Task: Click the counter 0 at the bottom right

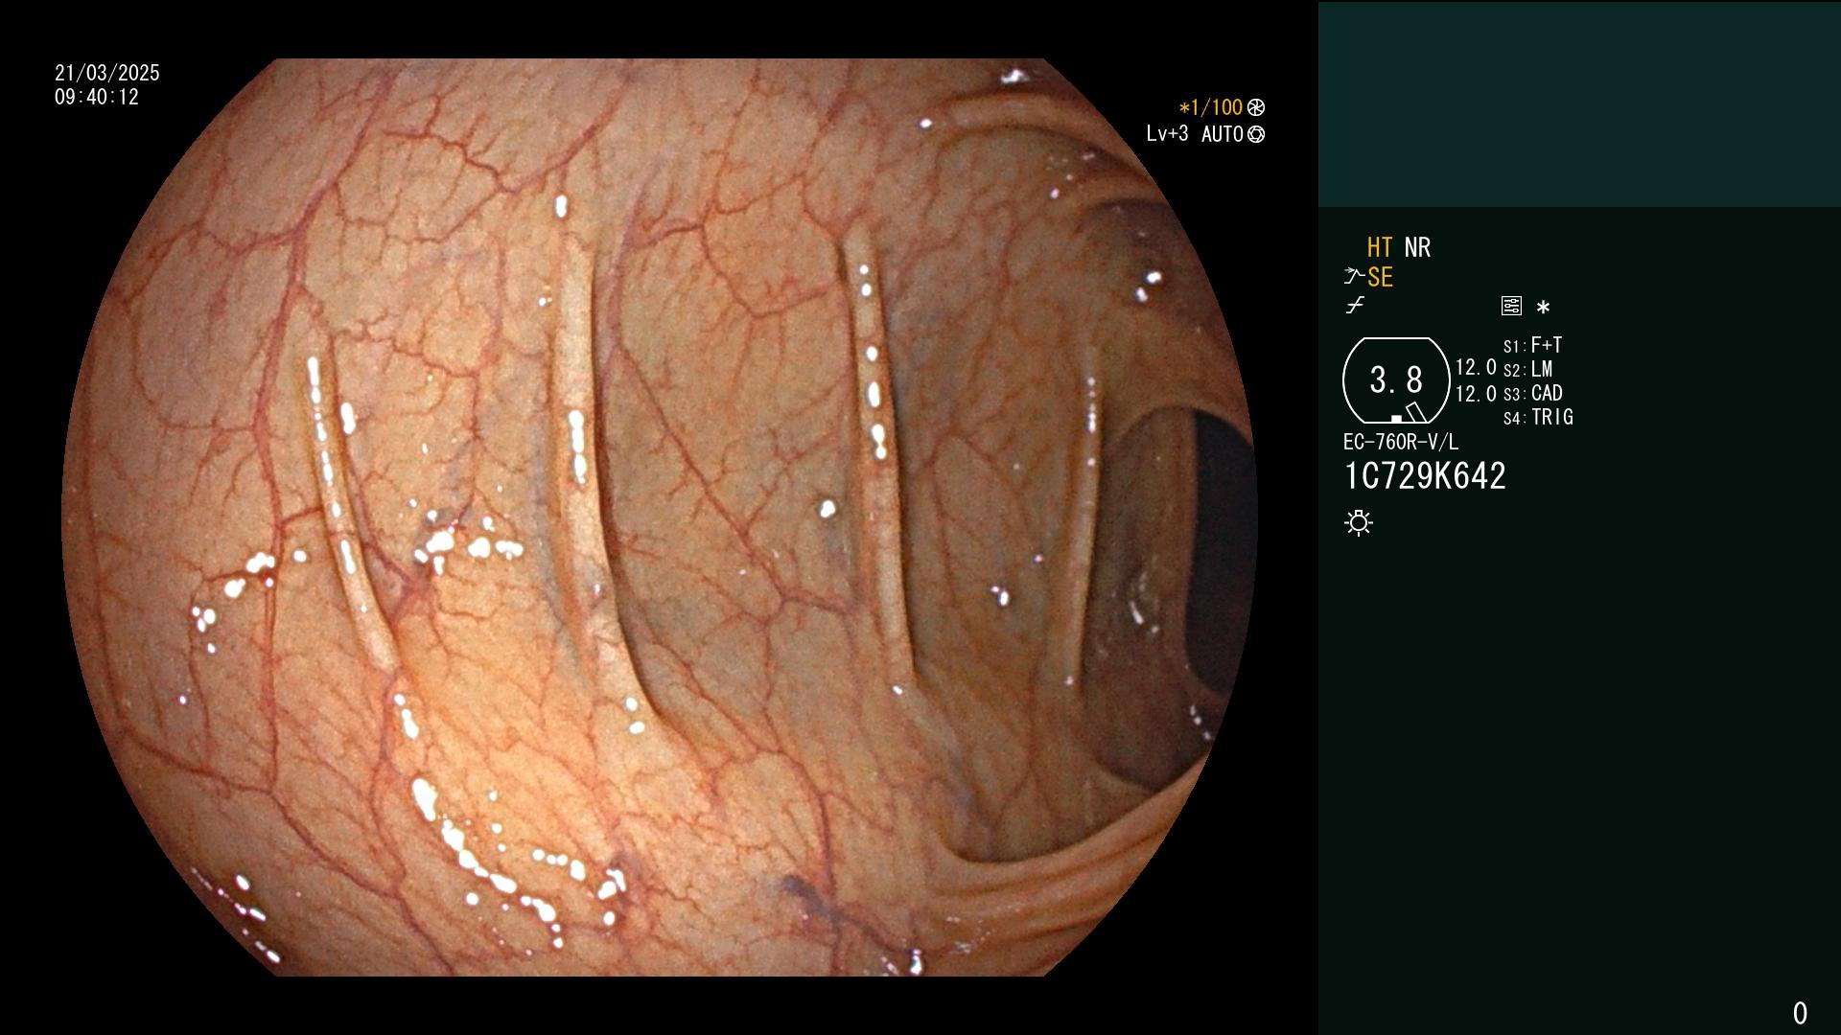Action: (1800, 1013)
